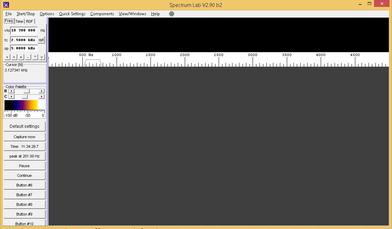Click the 'v' down arrow button
392x229 pixels.
[42, 57]
